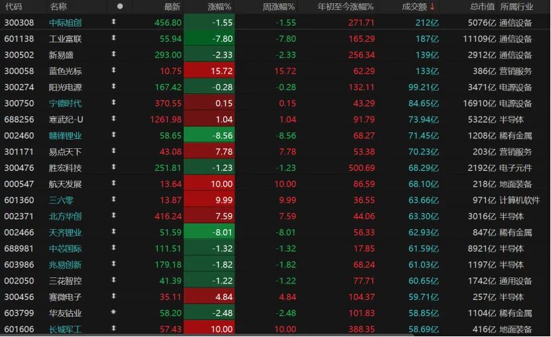551x337 pixels.
Task: Sort the table by 涨幅% header
Action: [218, 7]
